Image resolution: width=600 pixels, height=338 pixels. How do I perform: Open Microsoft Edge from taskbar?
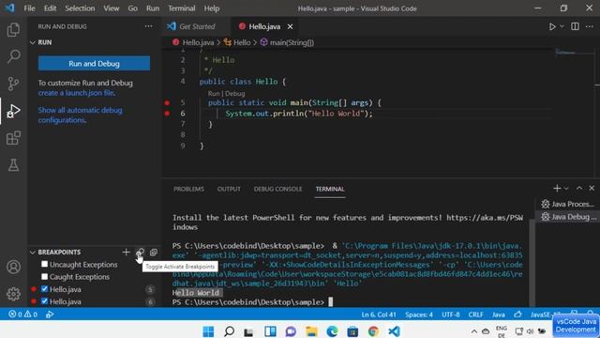pos(332,331)
